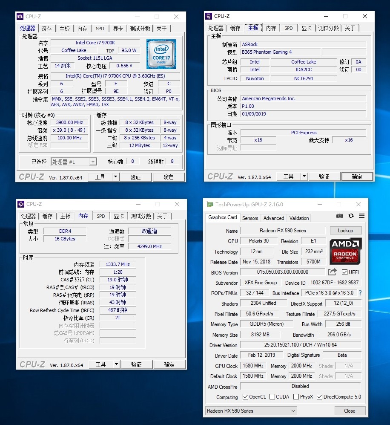The height and width of the screenshot is (425, 390).
Task: Click memory size value 16 GBytes
Action: [65, 239]
